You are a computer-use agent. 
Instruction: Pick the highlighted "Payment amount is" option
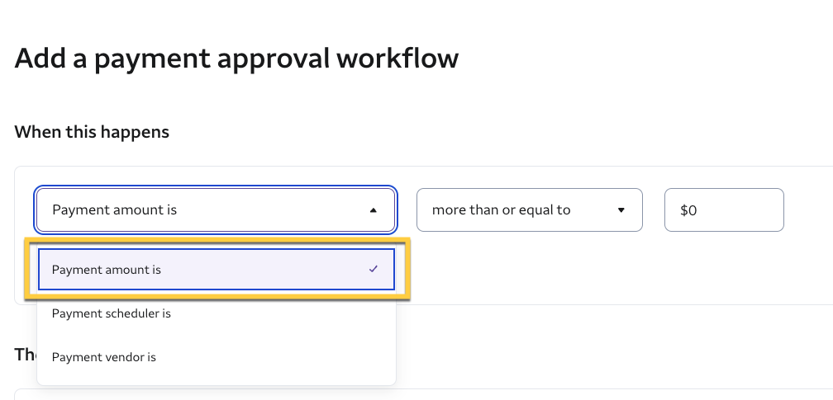pyautogui.click(x=107, y=270)
